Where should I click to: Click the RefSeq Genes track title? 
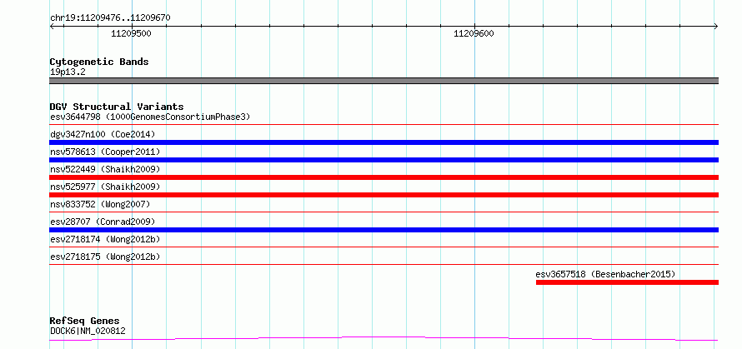pos(85,322)
